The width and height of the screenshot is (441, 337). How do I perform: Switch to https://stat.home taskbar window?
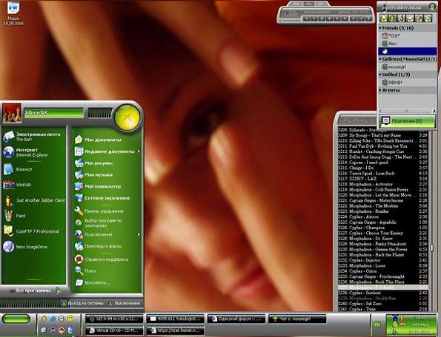click(176, 330)
